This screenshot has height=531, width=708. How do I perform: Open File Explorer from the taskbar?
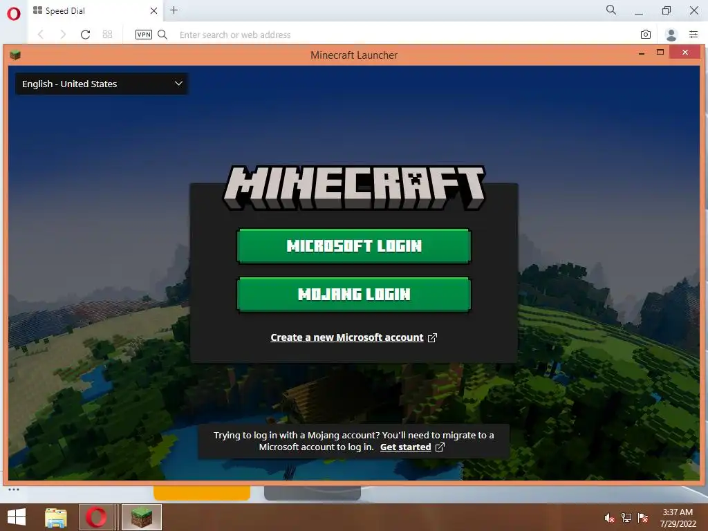(56, 517)
